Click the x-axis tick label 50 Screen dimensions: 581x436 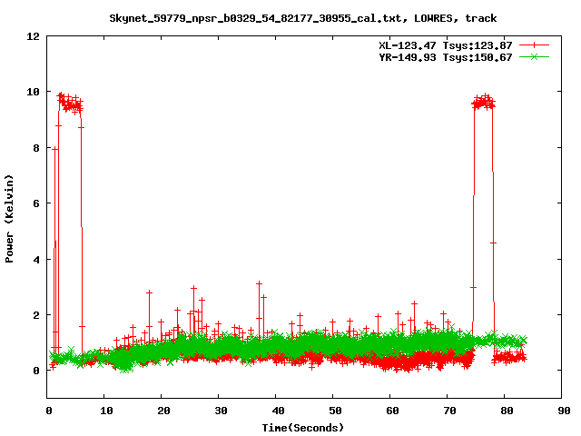tap(335, 411)
